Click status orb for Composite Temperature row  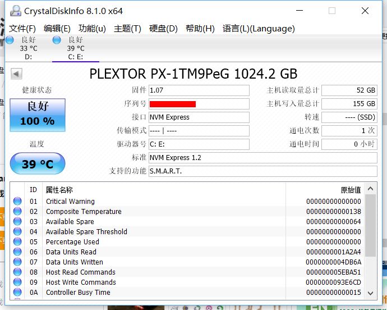tap(17, 211)
